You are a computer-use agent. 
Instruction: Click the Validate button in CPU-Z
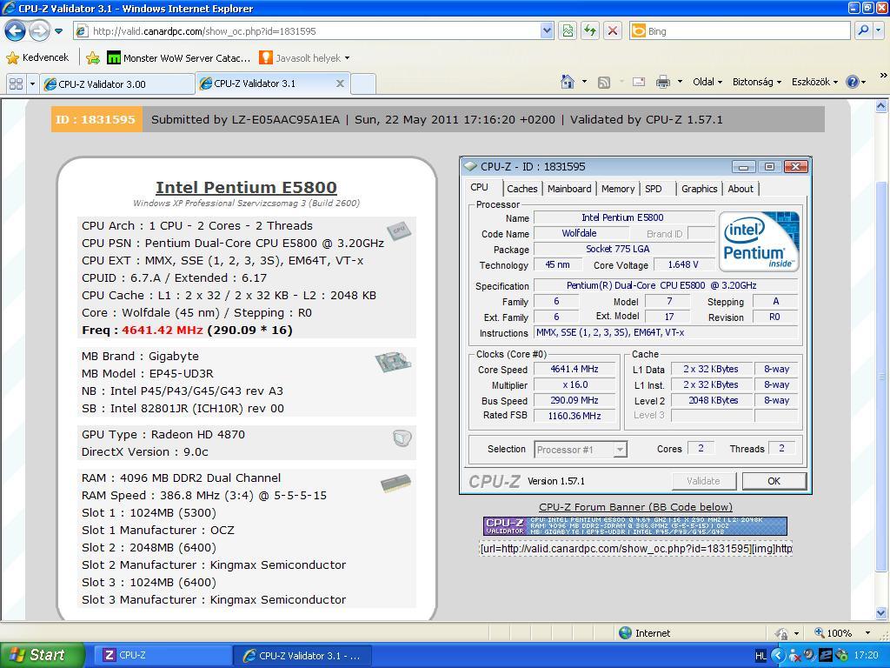(704, 481)
